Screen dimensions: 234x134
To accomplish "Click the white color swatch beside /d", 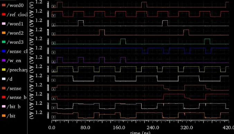I will 4,79.
